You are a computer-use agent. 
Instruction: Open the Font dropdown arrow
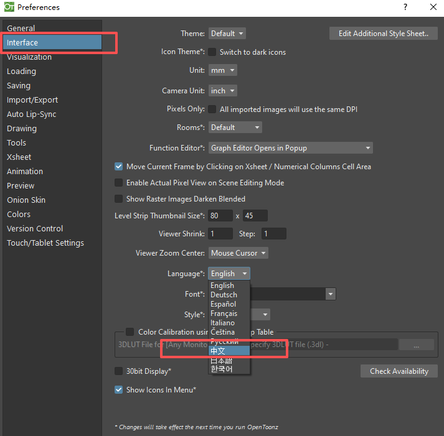pyautogui.click(x=331, y=294)
